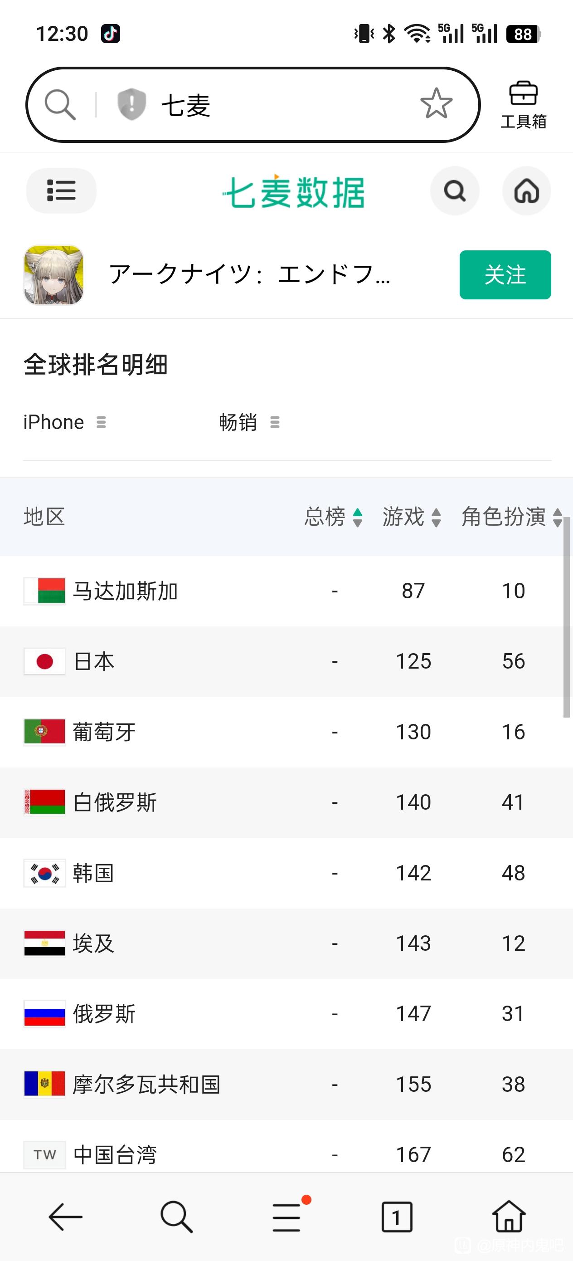The width and height of the screenshot is (573, 1261).
Task: Click the green 关注 follow button
Action: 505,274
